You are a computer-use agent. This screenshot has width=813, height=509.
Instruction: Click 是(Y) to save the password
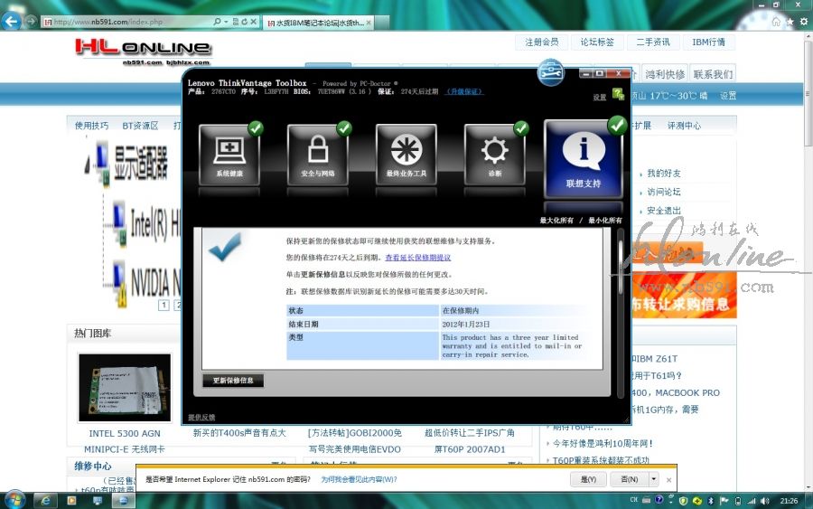click(x=588, y=479)
